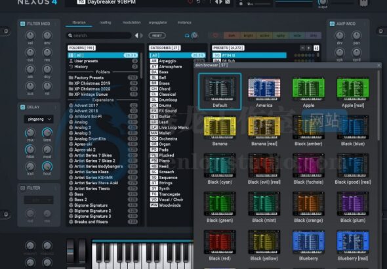Screen dimensions: 387x269
Task: Select the #TIH G preset row
Action: (x=249, y=55)
